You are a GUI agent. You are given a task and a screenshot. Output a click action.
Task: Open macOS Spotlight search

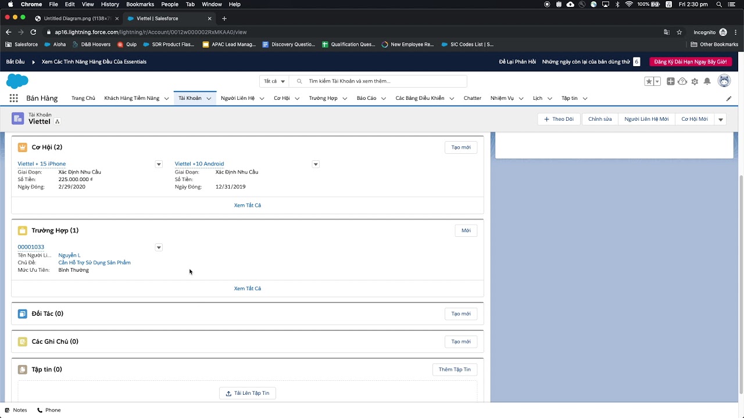[719, 4]
